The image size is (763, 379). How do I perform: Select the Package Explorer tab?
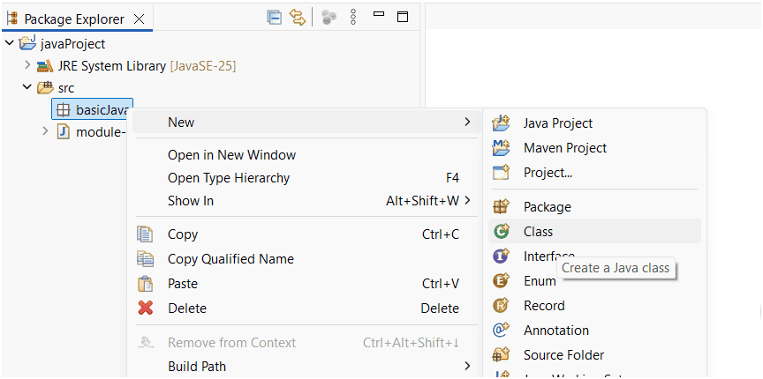click(74, 19)
